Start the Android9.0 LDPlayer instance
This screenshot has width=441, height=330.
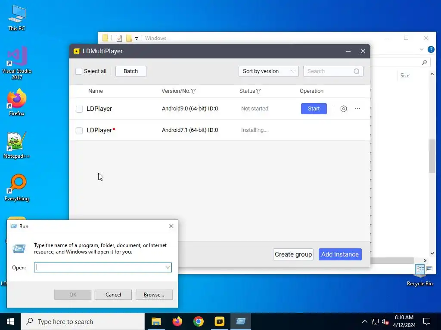point(314,109)
